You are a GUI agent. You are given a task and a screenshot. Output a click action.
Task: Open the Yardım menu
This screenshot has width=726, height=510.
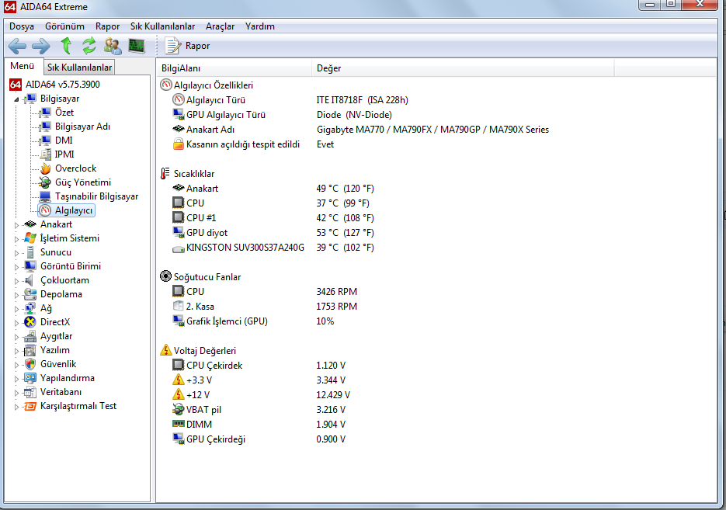coord(260,26)
